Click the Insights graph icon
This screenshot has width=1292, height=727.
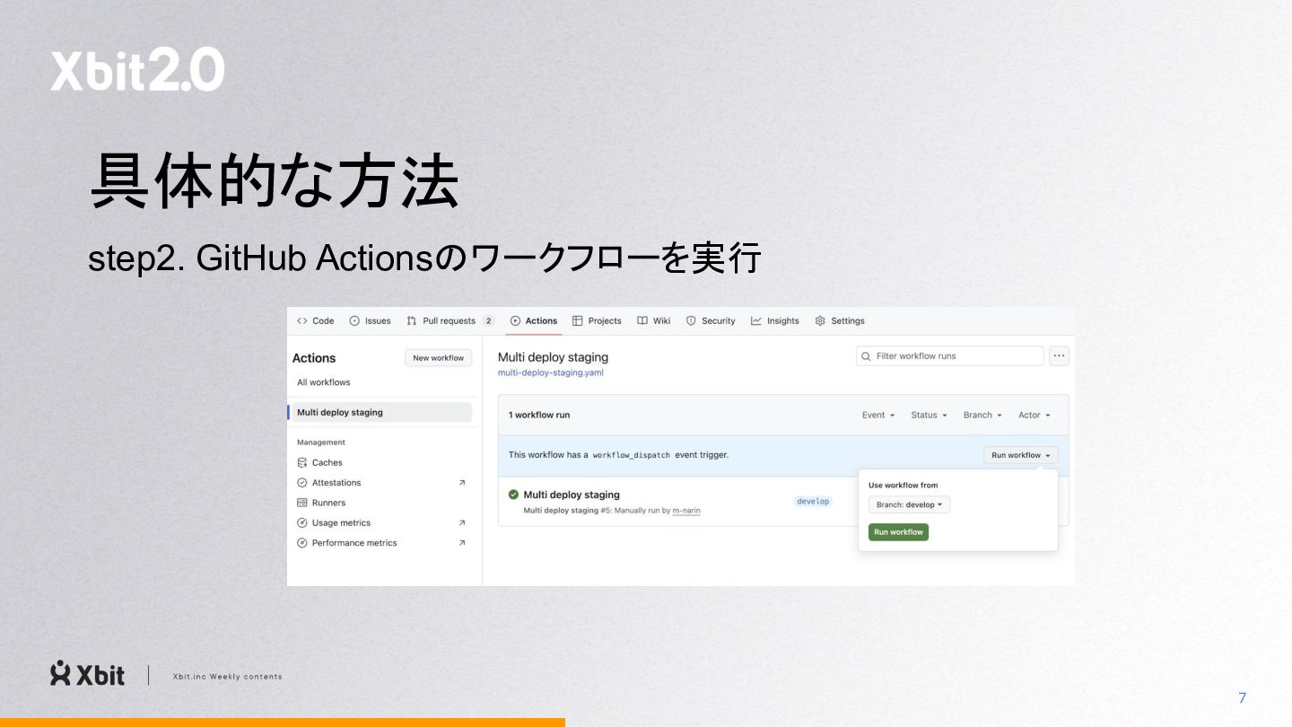pos(756,320)
